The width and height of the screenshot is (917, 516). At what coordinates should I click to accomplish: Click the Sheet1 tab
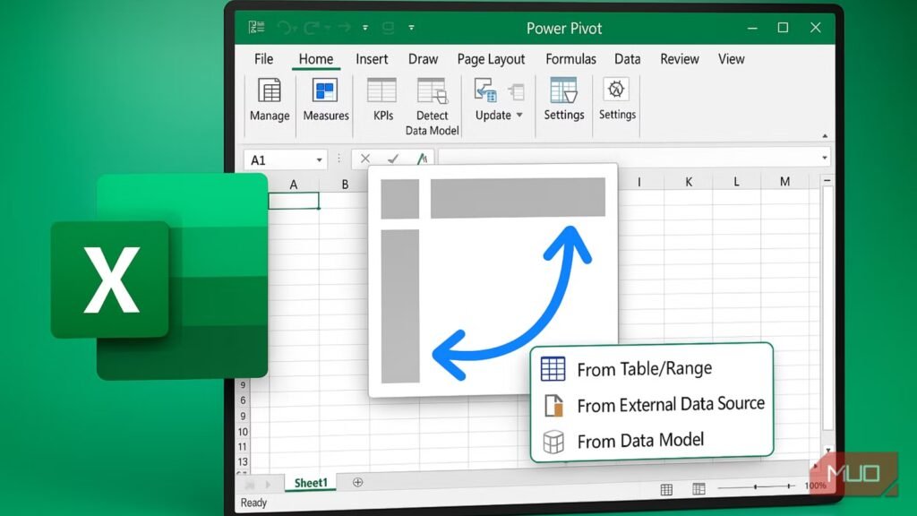309,483
